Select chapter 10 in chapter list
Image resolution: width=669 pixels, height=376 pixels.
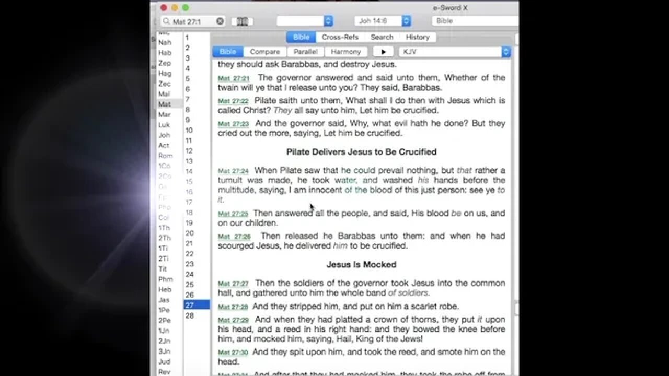tap(189, 130)
